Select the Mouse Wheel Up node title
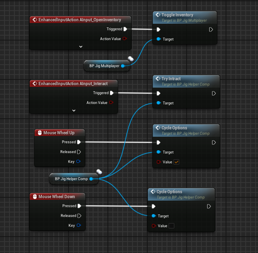The height and width of the screenshot is (253, 258). tap(59, 133)
